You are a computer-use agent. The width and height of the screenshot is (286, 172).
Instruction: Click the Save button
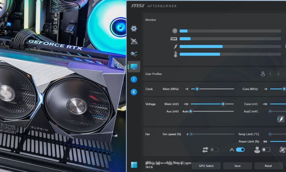point(238,166)
